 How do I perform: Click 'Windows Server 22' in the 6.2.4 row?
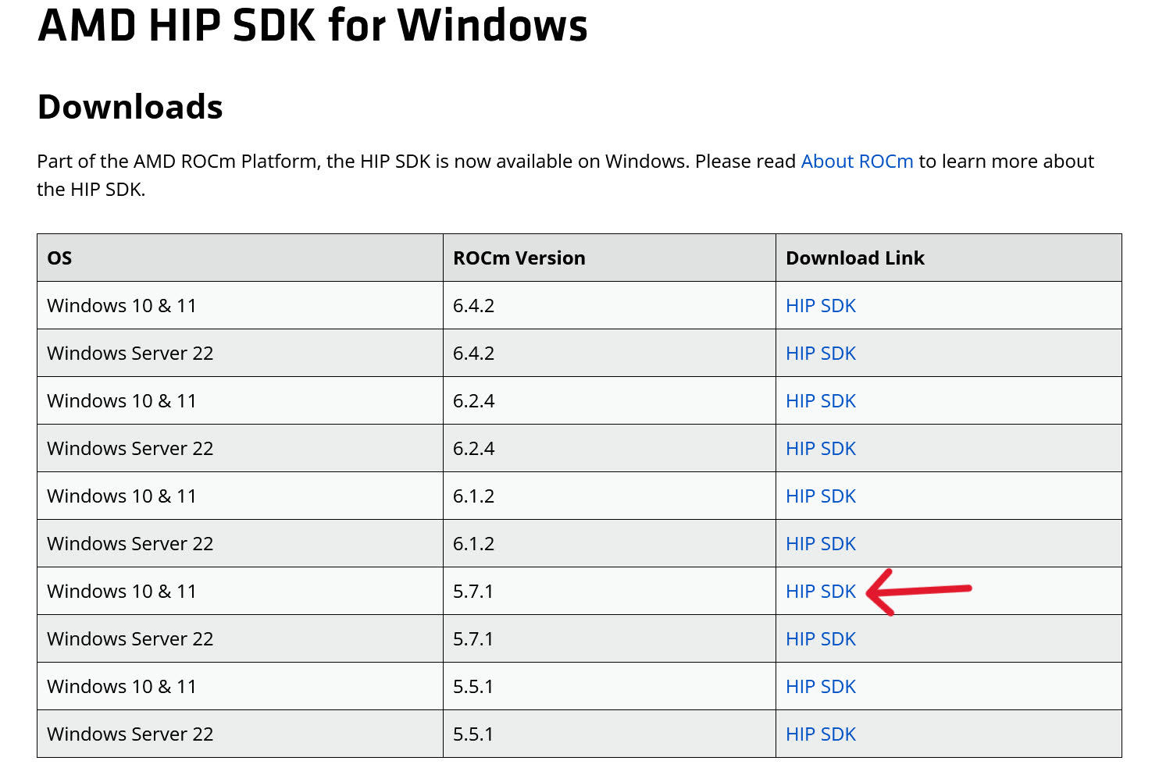point(130,449)
